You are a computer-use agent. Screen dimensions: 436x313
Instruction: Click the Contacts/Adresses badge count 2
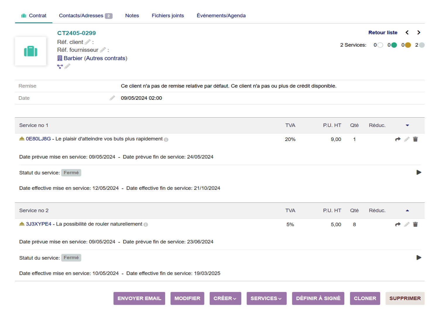tap(109, 16)
